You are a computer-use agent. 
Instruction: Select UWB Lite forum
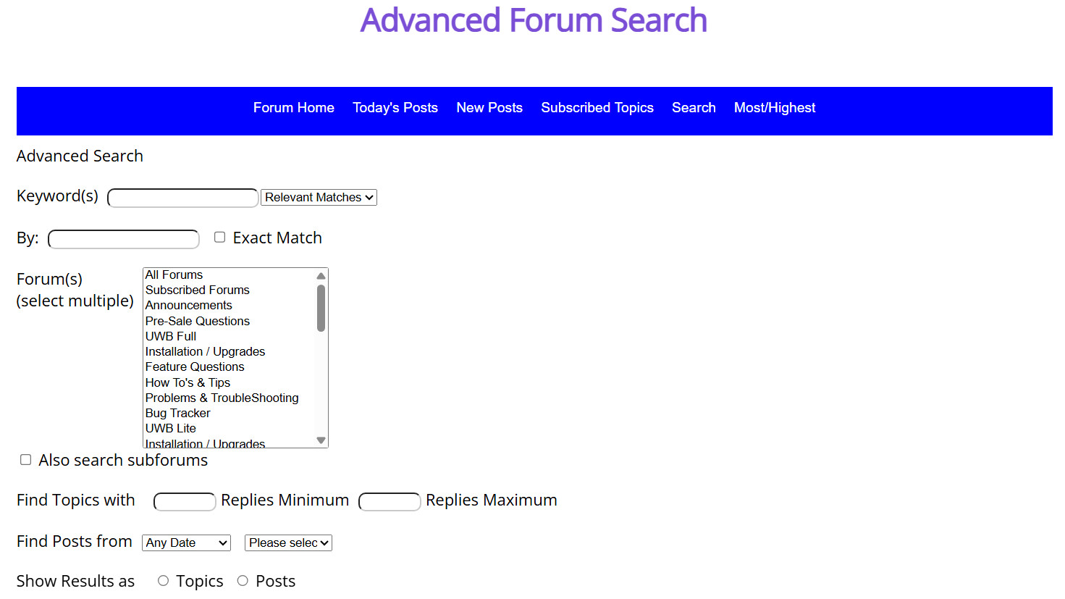click(x=229, y=428)
